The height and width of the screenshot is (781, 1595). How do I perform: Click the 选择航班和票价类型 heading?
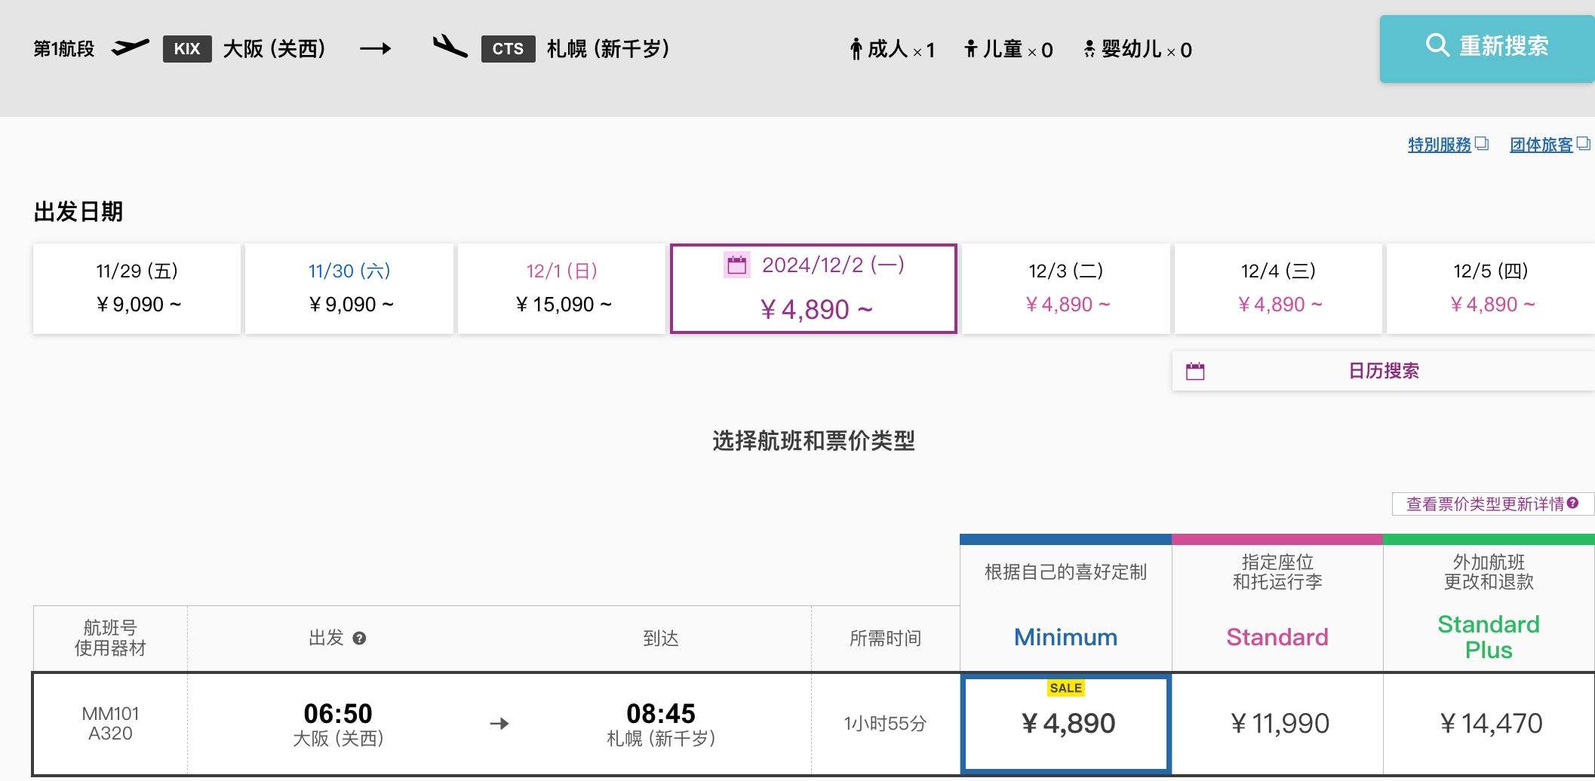pos(813,441)
